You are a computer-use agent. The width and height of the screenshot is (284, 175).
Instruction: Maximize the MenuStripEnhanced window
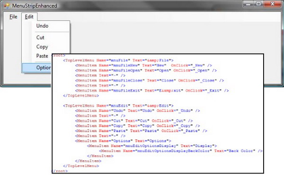coord(258,4)
